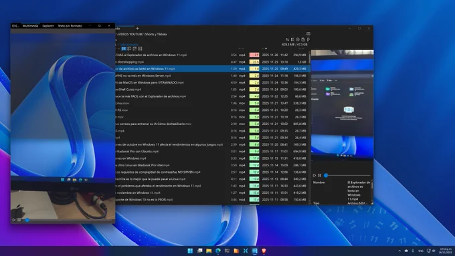This screenshot has height=256, width=455.
Task: Toggle the preview panel icon above the toolbar
Action: click(x=308, y=33)
